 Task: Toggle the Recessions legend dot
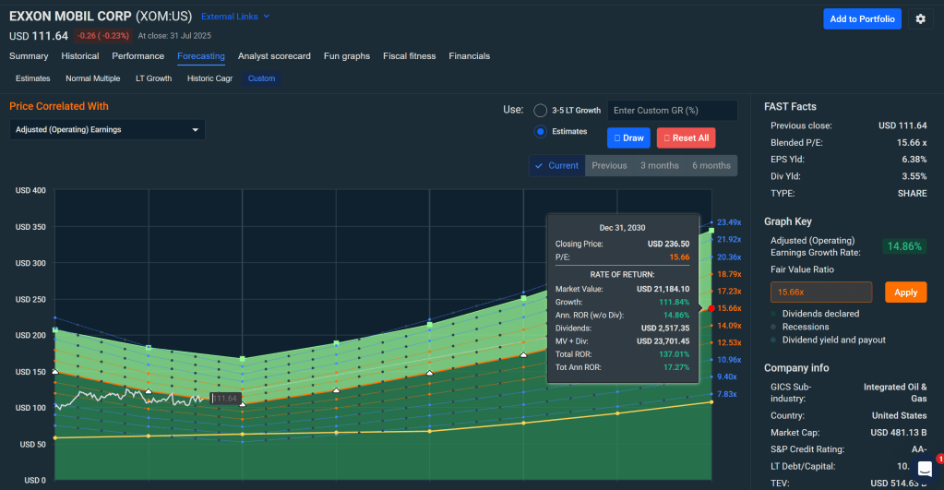774,327
